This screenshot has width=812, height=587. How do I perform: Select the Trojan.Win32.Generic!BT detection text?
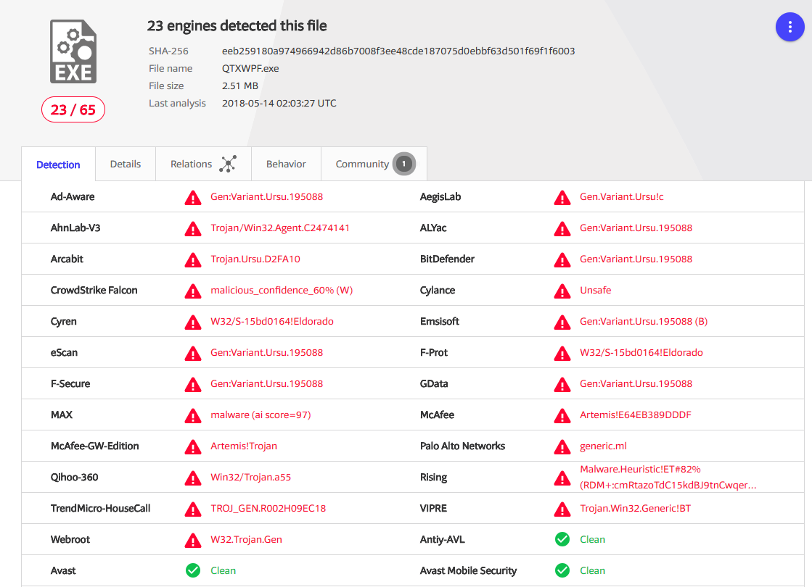coord(636,508)
